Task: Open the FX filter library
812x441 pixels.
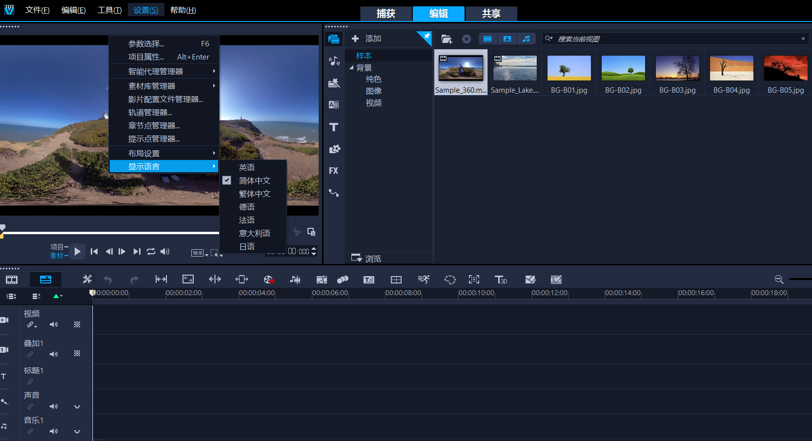Action: point(334,171)
